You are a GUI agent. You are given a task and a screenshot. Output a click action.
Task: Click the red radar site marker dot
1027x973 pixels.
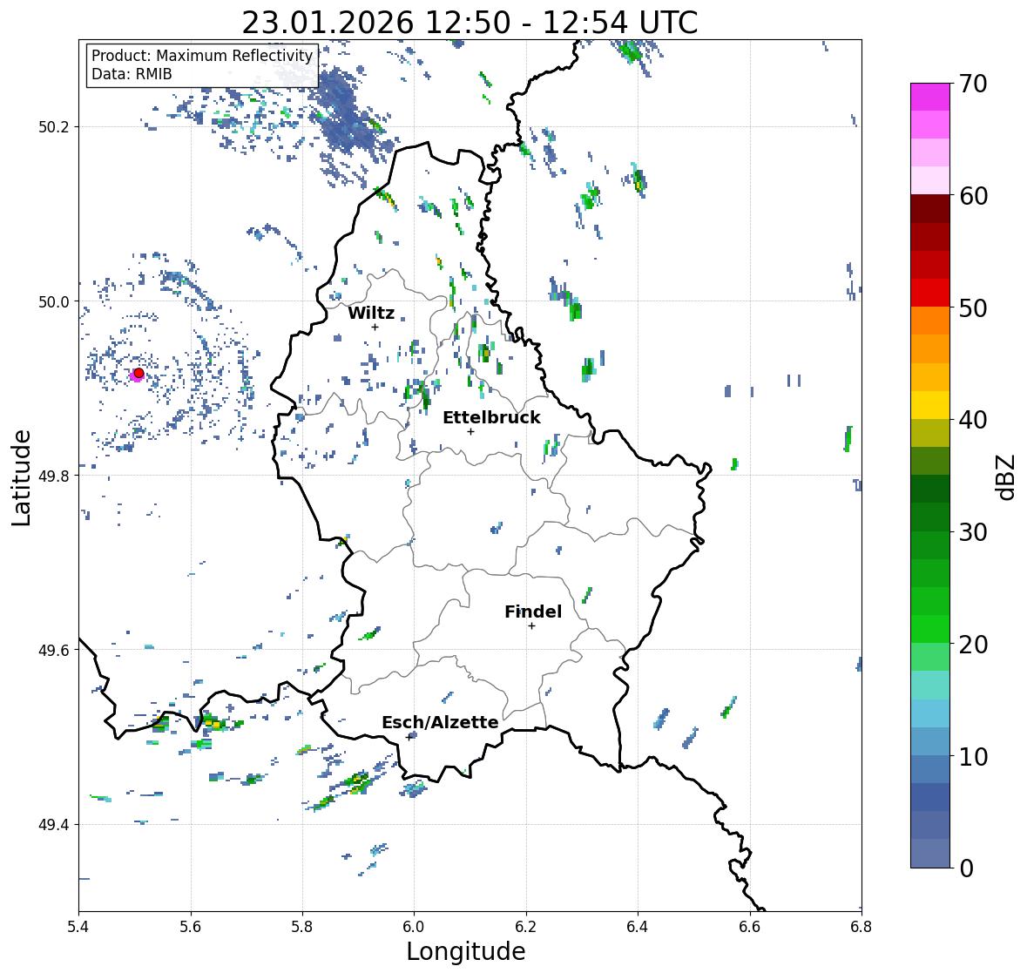139,373
